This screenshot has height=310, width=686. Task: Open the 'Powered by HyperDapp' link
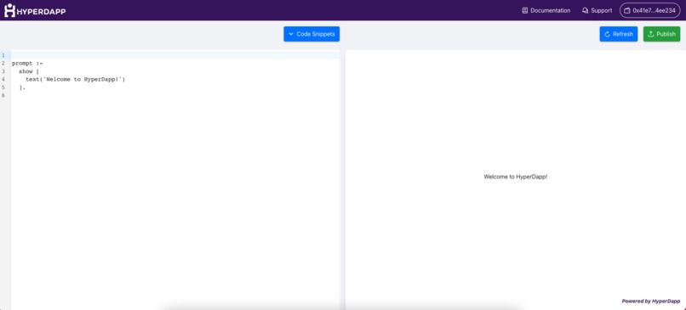(x=651, y=302)
